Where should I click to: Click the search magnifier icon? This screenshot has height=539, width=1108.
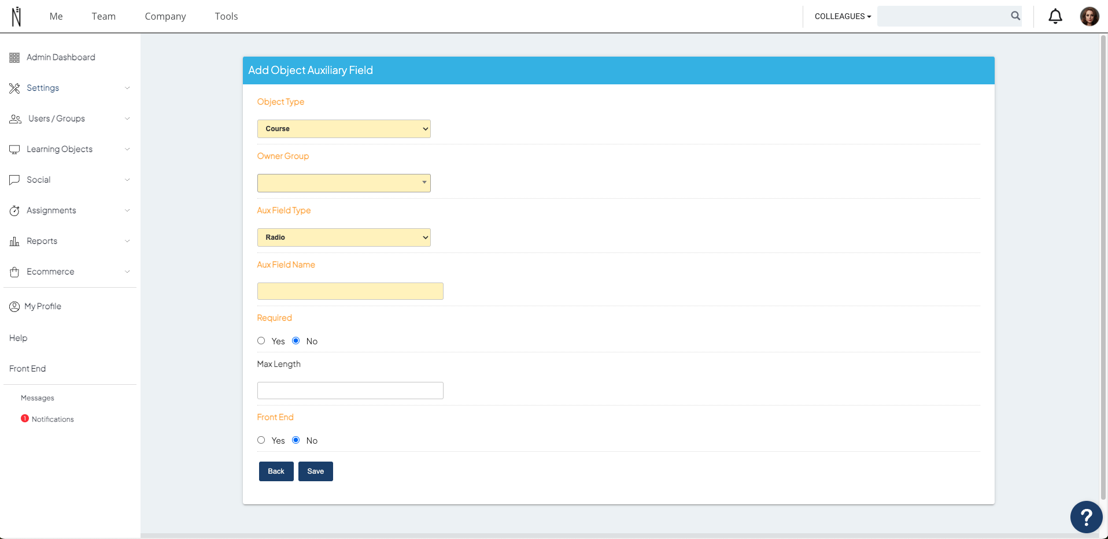[1015, 16]
